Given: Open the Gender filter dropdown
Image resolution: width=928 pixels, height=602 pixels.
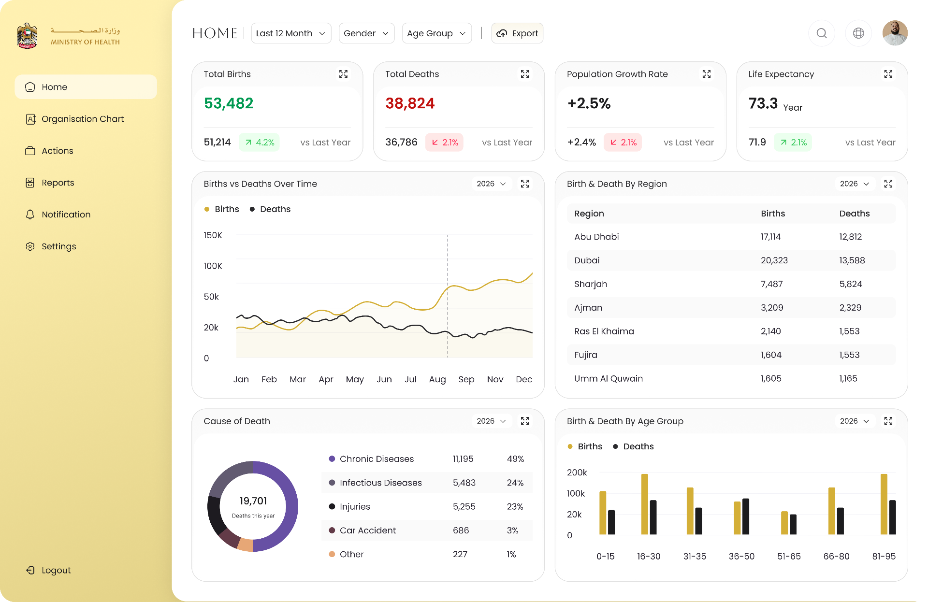Looking at the screenshot, I should pos(366,33).
